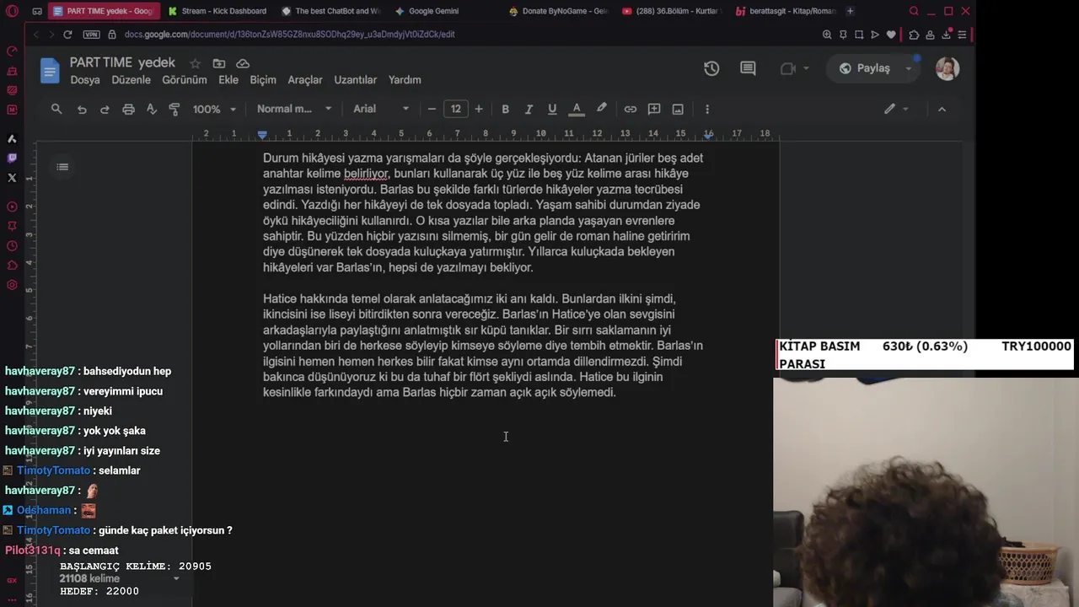Toggle italic formatting
The image size is (1079, 607).
529,109
